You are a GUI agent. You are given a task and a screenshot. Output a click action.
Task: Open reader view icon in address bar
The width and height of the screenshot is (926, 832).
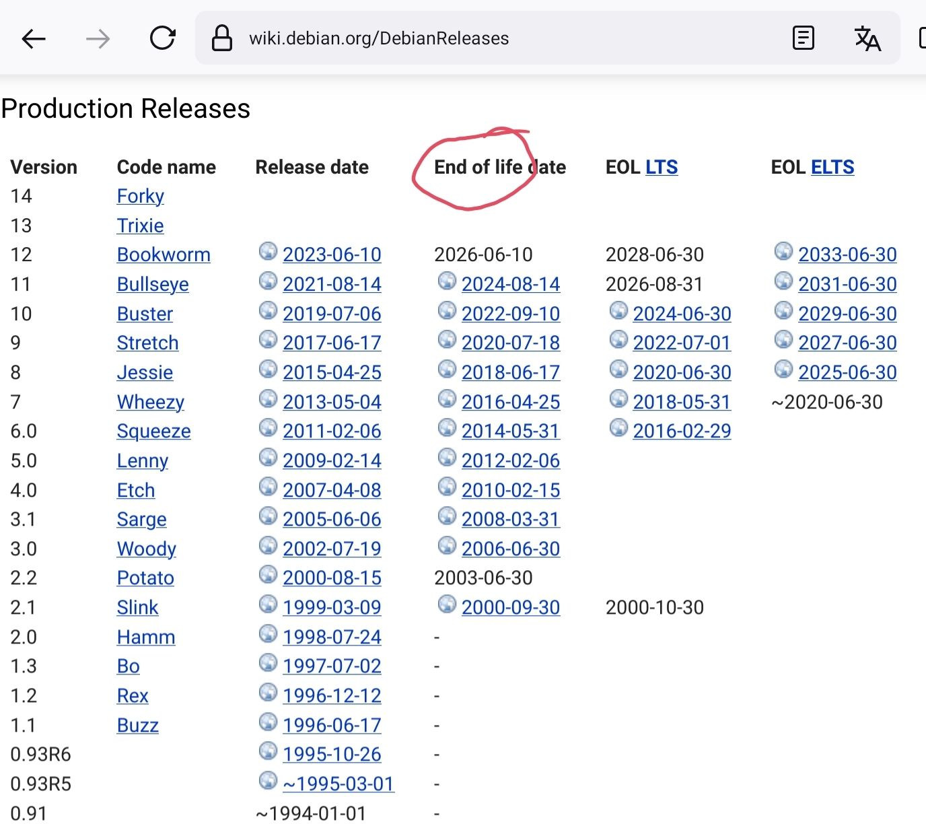point(804,38)
